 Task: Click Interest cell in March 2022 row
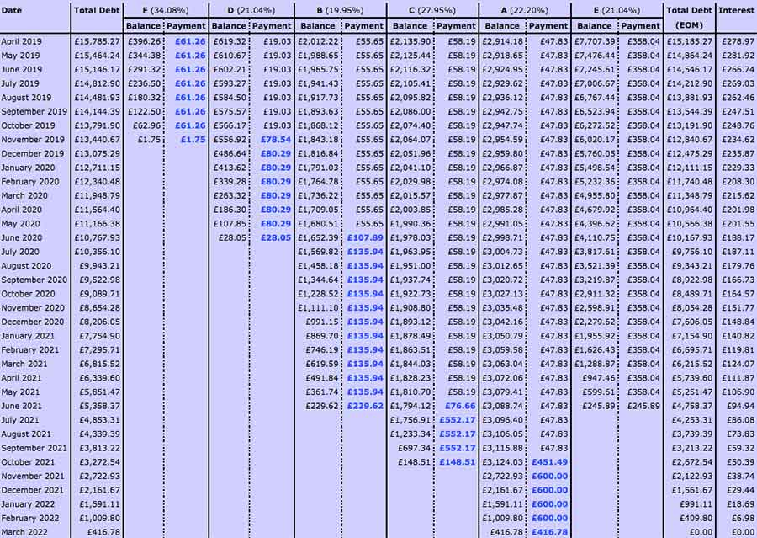pyautogui.click(x=743, y=532)
